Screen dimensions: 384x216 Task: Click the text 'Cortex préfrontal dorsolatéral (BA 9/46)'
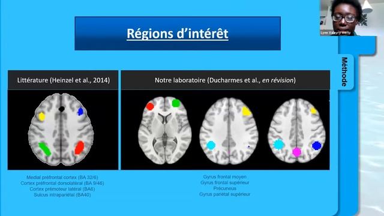[62, 183]
